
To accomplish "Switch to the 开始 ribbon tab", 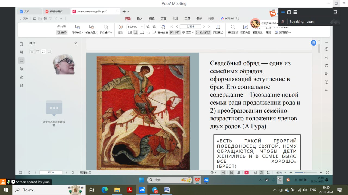I will pos(128,18).
